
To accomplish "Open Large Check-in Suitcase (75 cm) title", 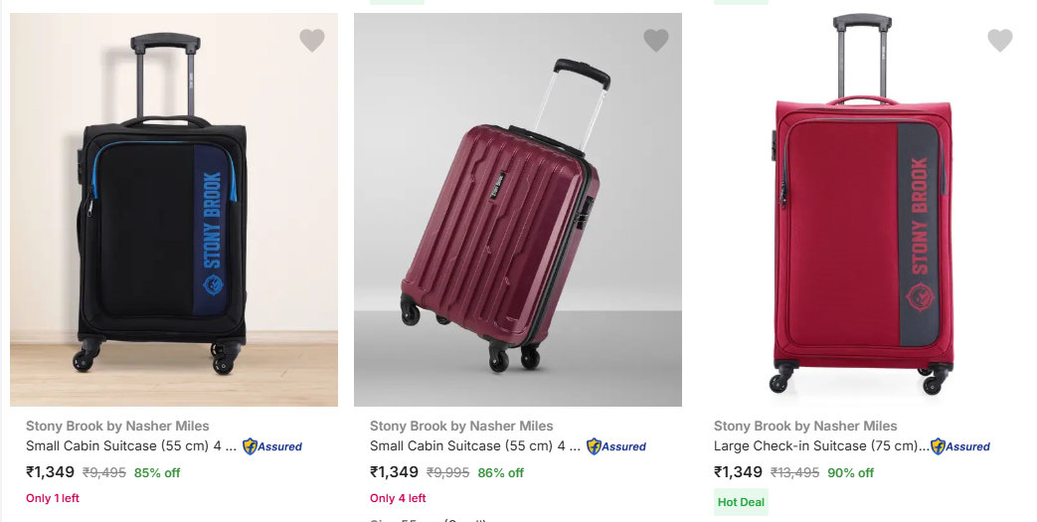I will coord(819,446).
